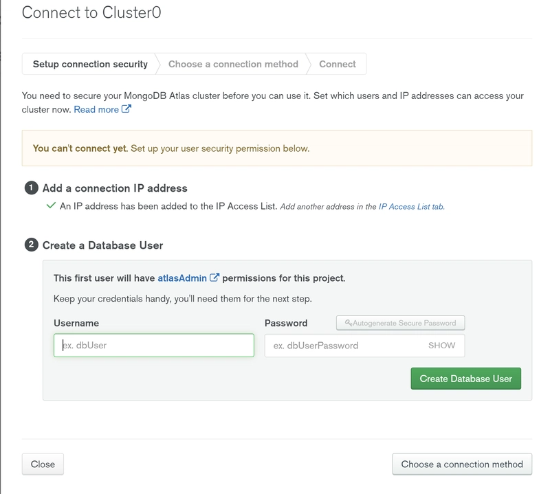Go to Choose a connection method step
Image resolution: width=550 pixels, height=494 pixels.
click(233, 64)
